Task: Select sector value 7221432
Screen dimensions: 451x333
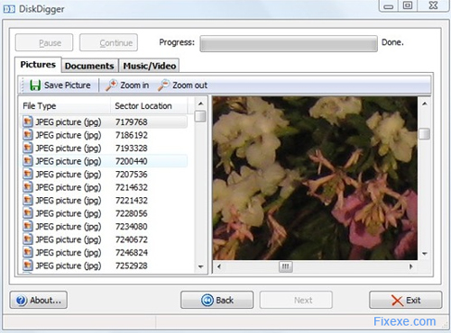Action: 132,201
